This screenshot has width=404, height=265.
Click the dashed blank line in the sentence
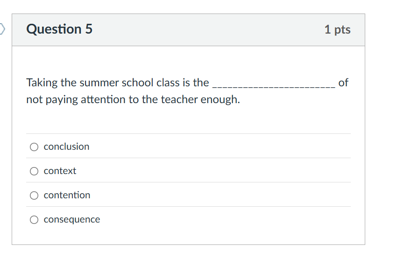click(273, 84)
